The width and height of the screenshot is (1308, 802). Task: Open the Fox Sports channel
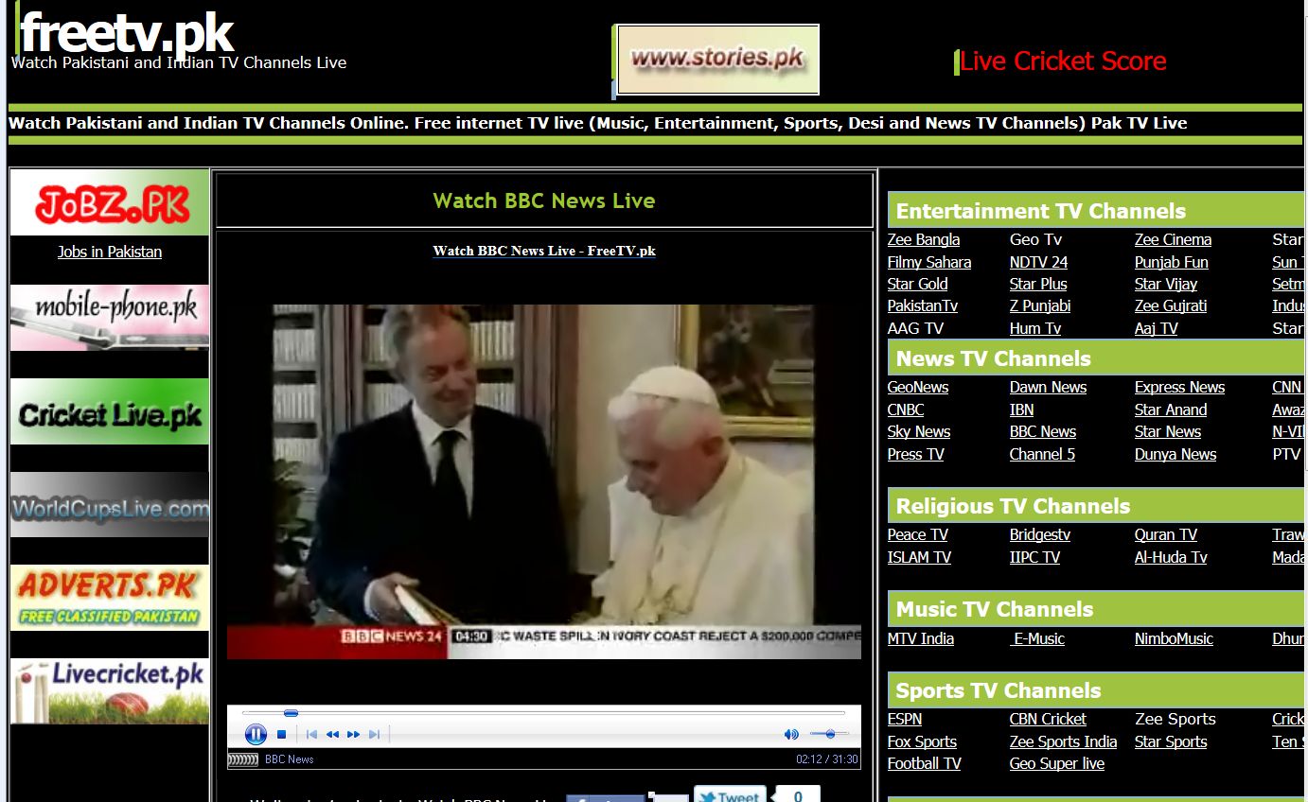(922, 741)
